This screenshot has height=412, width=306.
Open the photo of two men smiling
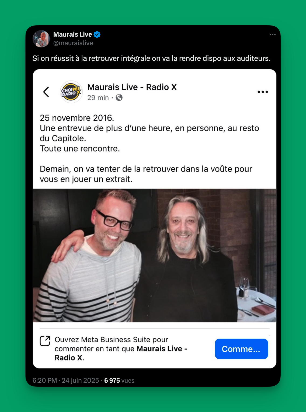pyautogui.click(x=155, y=256)
